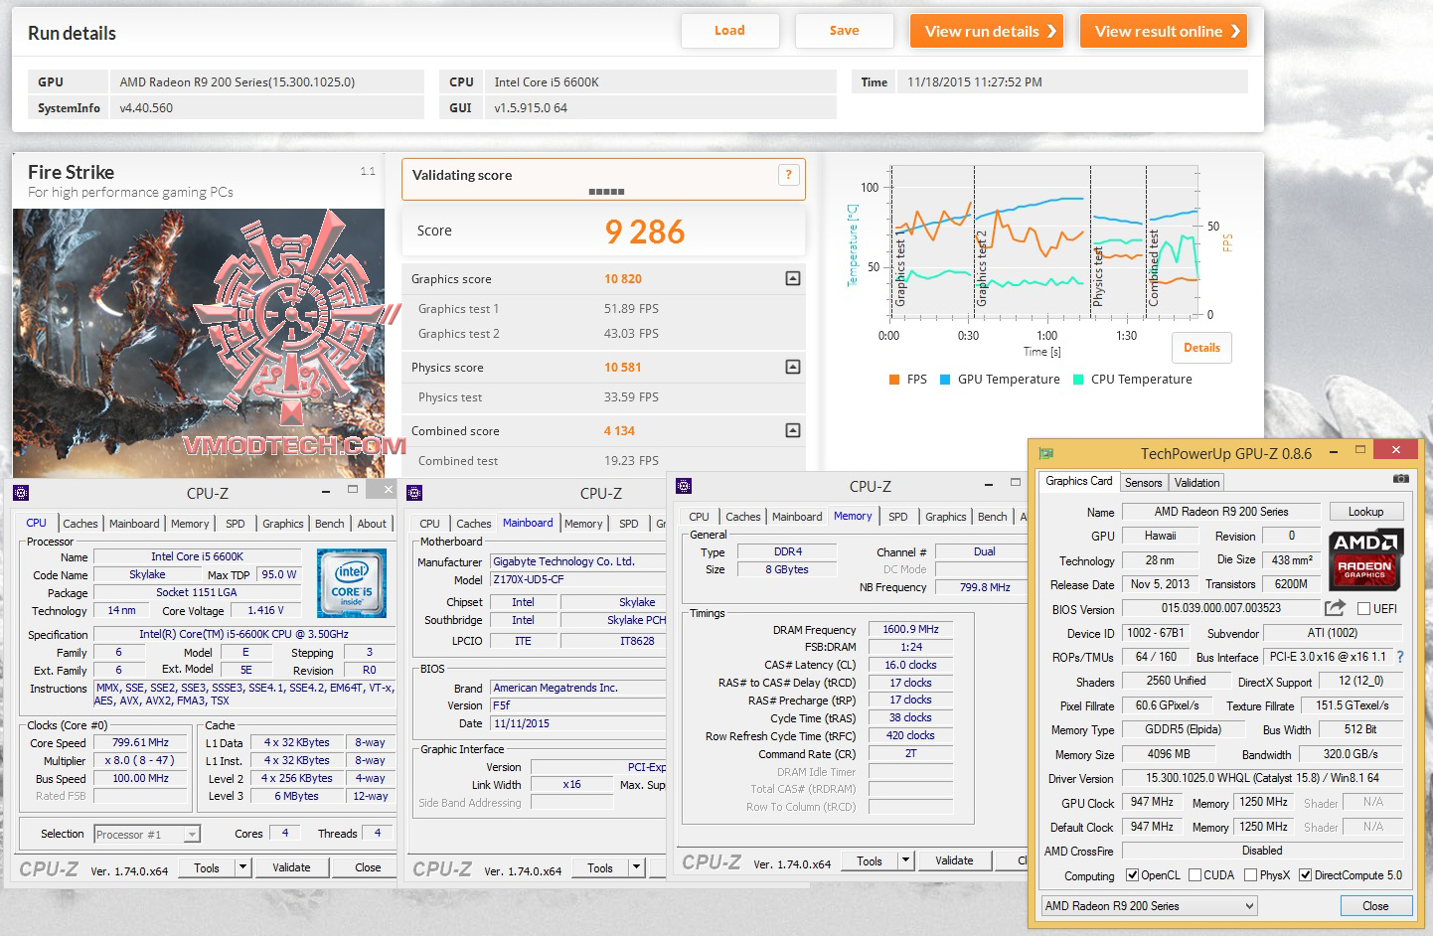Click the overall score value 9 286

pyautogui.click(x=645, y=233)
